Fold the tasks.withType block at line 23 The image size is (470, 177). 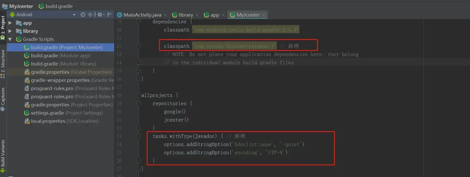point(138,136)
